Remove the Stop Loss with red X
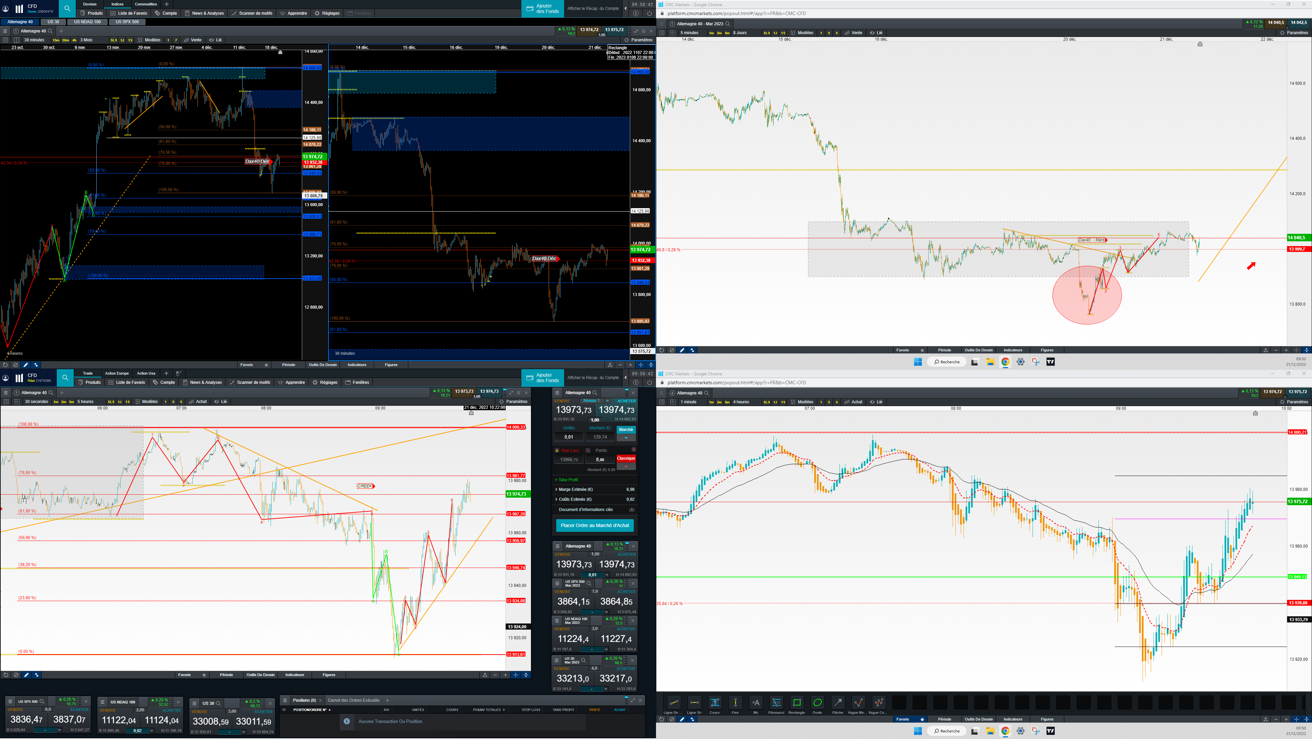This screenshot has width=1312, height=739. (633, 449)
